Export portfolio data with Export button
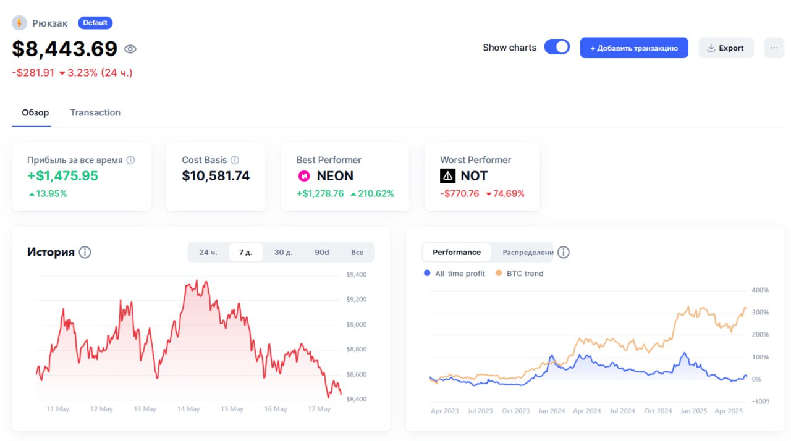The height and width of the screenshot is (441, 791). (726, 48)
